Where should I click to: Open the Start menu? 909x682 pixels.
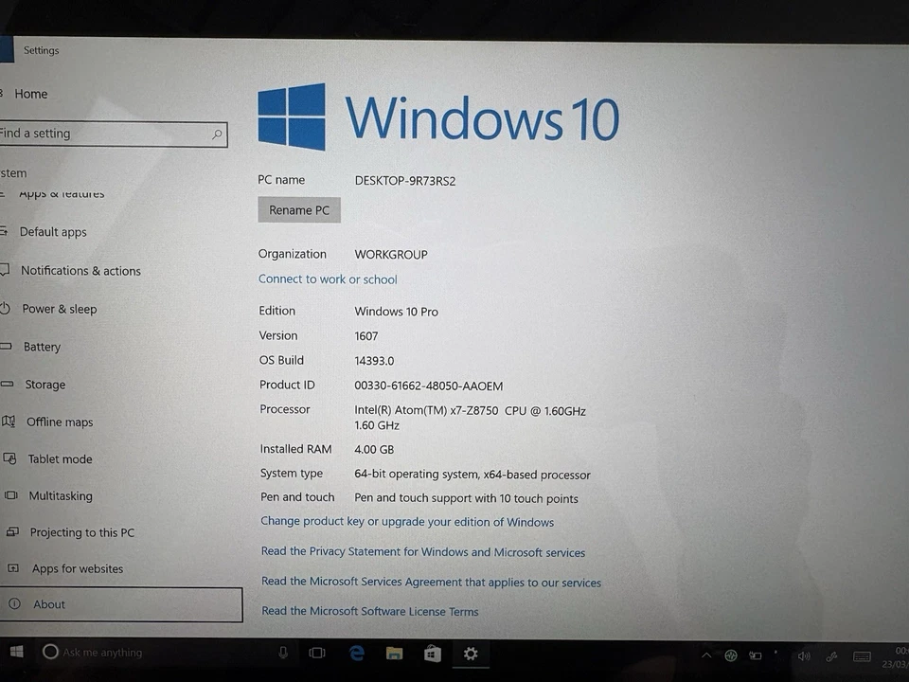[x=16, y=653]
